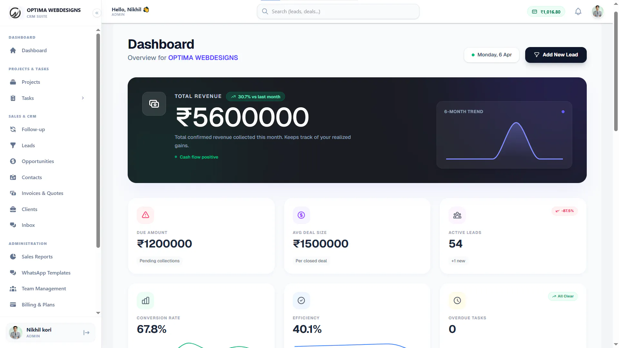Click the Inbox chat icon
This screenshot has height=348, width=619.
[13, 225]
